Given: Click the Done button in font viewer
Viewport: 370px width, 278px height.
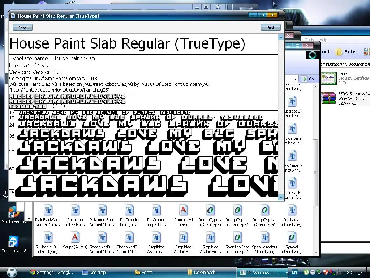Looking at the screenshot, I should pos(22,28).
